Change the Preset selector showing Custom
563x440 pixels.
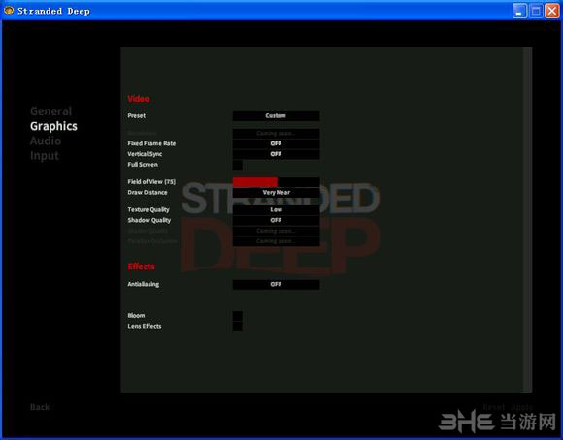[276, 116]
